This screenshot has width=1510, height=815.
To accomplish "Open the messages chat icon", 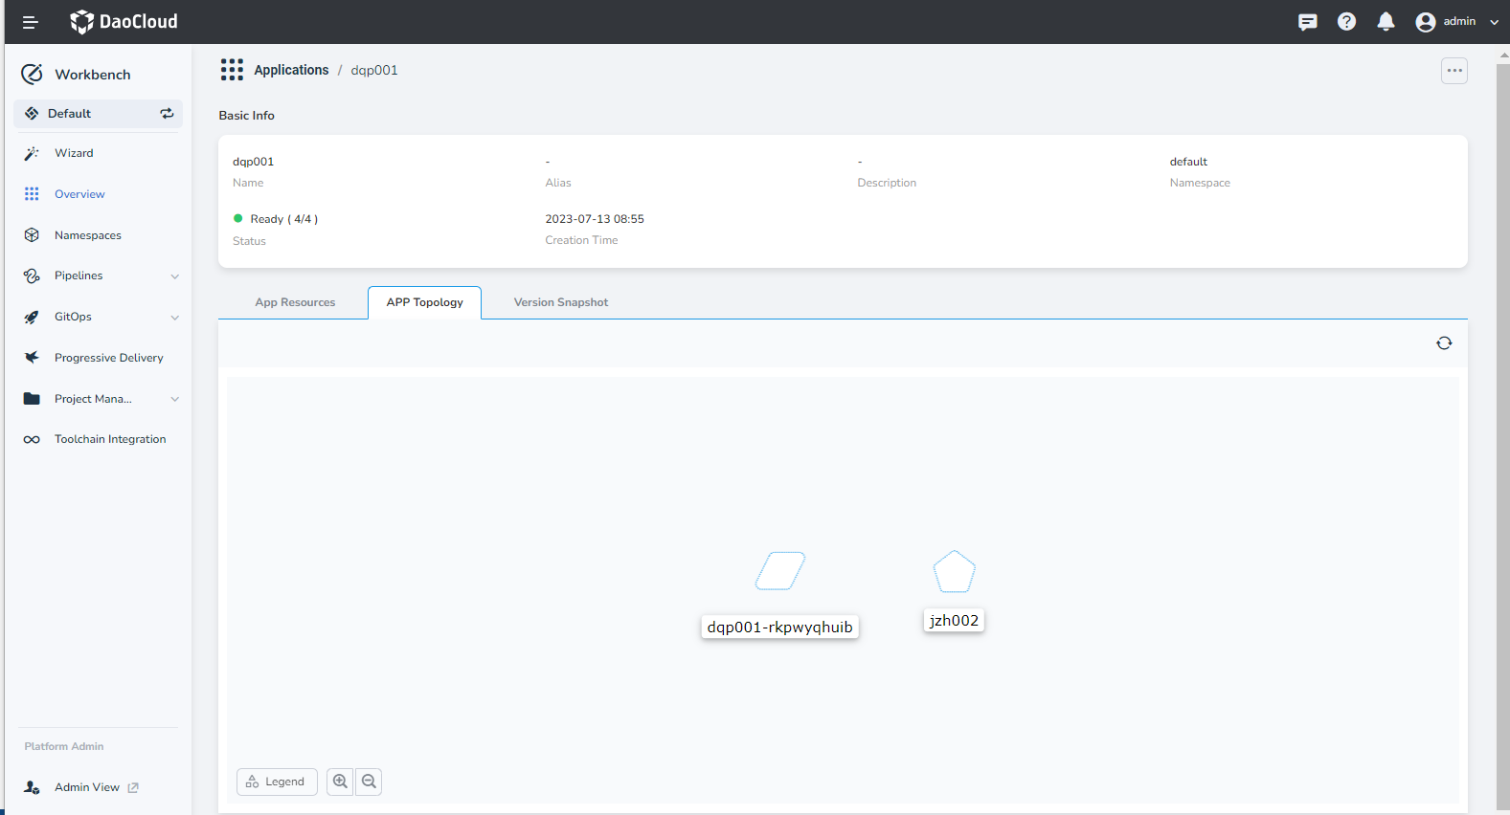I will click(1307, 22).
